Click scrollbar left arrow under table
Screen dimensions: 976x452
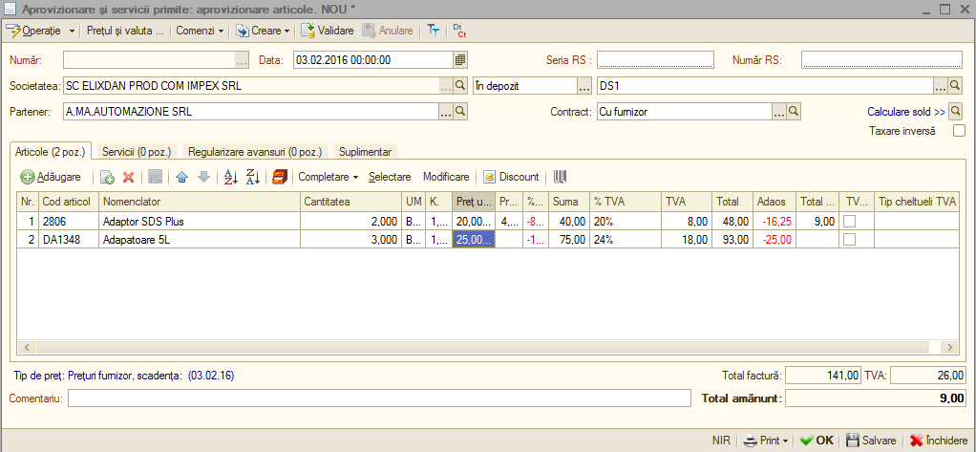point(25,347)
